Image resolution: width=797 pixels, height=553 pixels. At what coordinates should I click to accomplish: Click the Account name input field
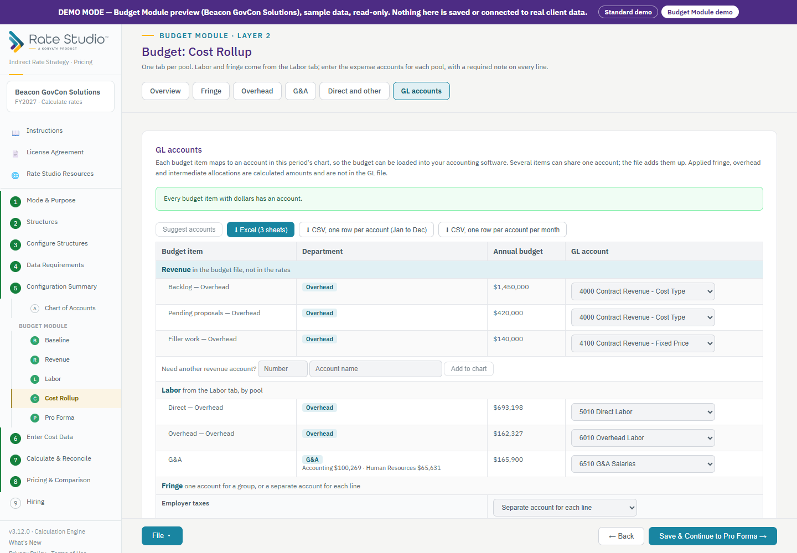tap(376, 369)
